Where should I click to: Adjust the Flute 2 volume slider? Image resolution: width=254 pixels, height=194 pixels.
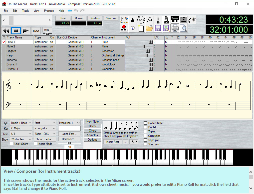pos(145,46)
